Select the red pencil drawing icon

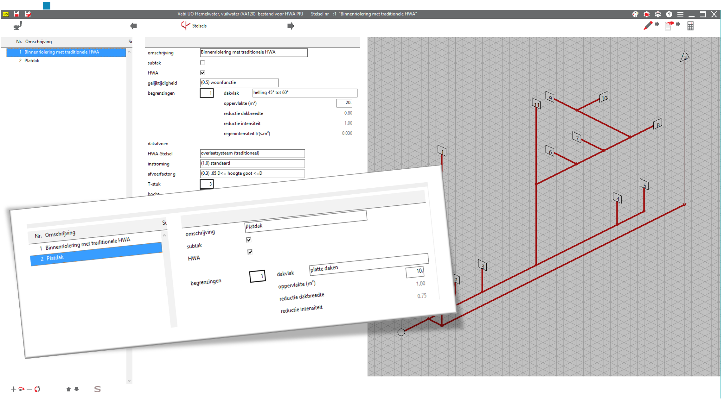coord(648,26)
